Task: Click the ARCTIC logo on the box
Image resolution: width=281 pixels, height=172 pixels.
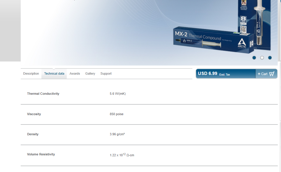Action: (x=242, y=43)
